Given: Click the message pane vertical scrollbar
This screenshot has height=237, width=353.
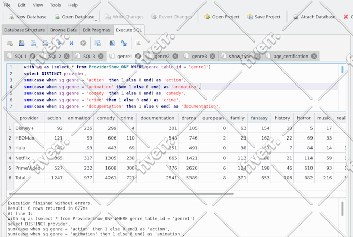Looking at the screenshot, I should [x=342, y=209].
